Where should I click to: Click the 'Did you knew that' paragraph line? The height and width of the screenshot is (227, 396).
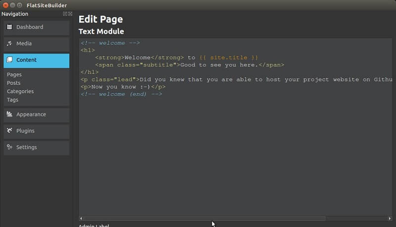click(x=237, y=80)
